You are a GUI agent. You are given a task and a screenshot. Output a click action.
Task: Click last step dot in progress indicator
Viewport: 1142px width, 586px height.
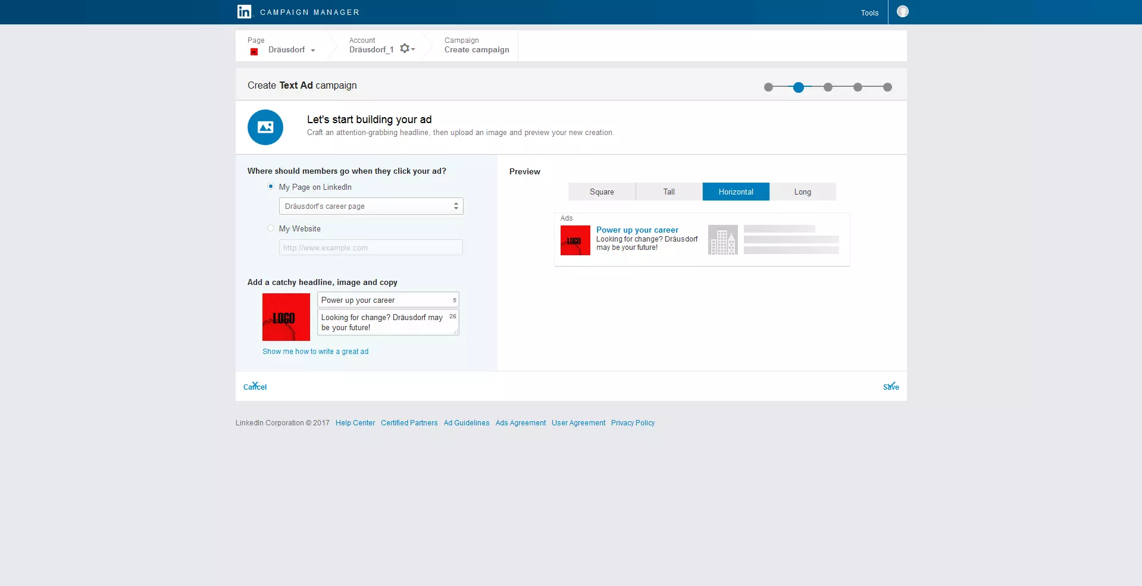tap(887, 87)
